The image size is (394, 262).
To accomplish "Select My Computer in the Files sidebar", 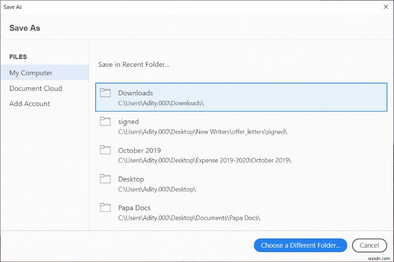I will coord(45,73).
